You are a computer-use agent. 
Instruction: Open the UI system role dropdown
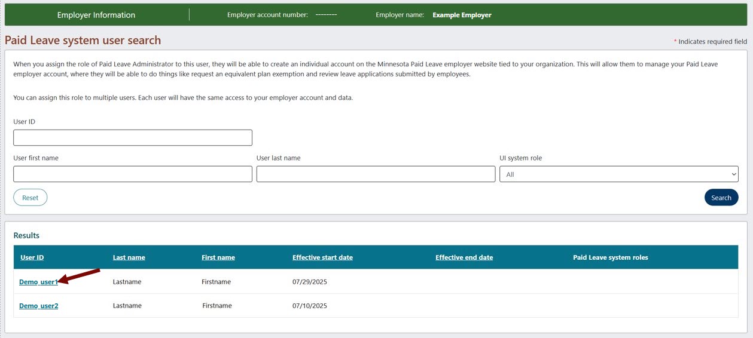[x=618, y=174]
